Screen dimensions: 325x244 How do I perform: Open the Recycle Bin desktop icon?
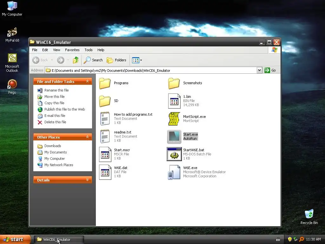pos(309,214)
